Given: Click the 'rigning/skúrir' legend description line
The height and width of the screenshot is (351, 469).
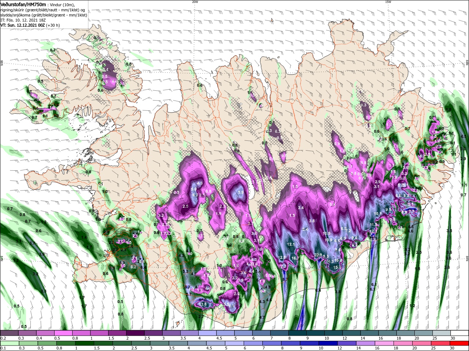Looking at the screenshot, I should point(43,10).
